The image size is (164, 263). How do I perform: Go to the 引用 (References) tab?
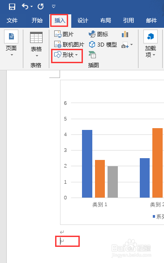pos(129,21)
